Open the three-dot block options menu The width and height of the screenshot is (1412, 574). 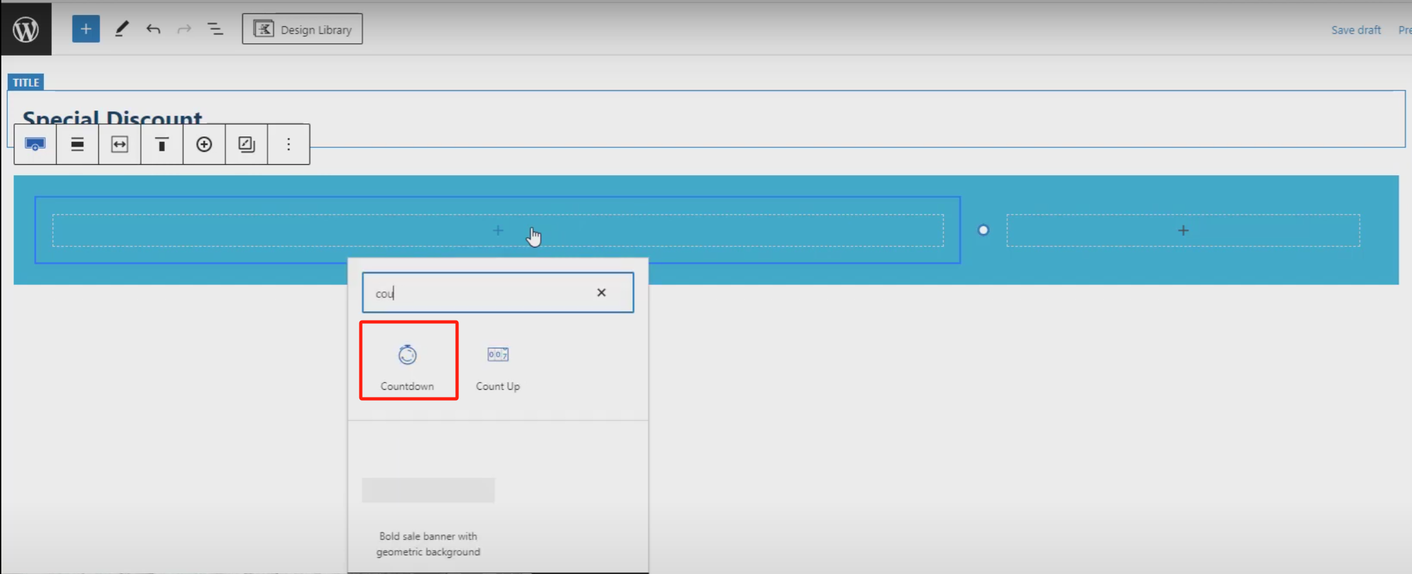(x=288, y=144)
